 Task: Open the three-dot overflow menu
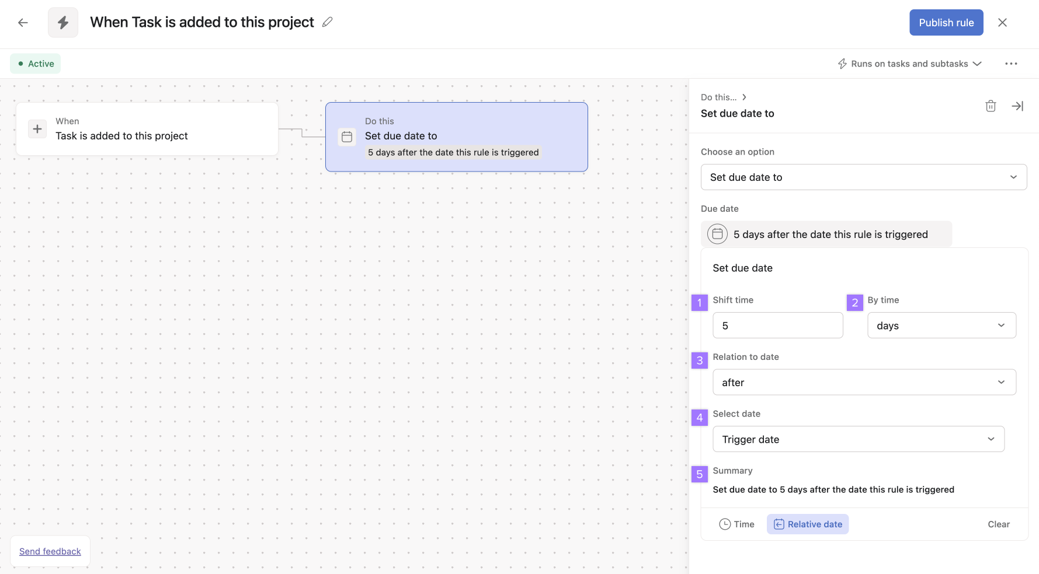1011,64
